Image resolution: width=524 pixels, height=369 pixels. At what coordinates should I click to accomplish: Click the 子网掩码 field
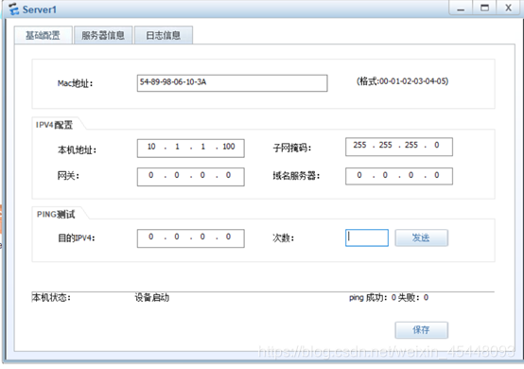click(x=399, y=147)
